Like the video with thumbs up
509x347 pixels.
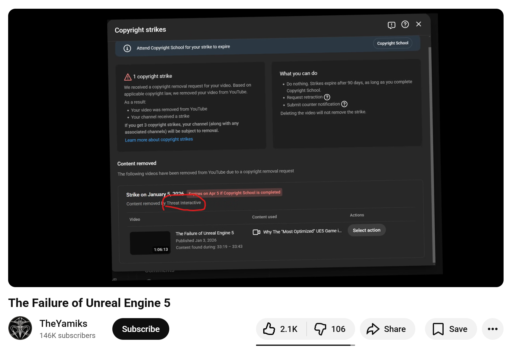pyautogui.click(x=281, y=329)
